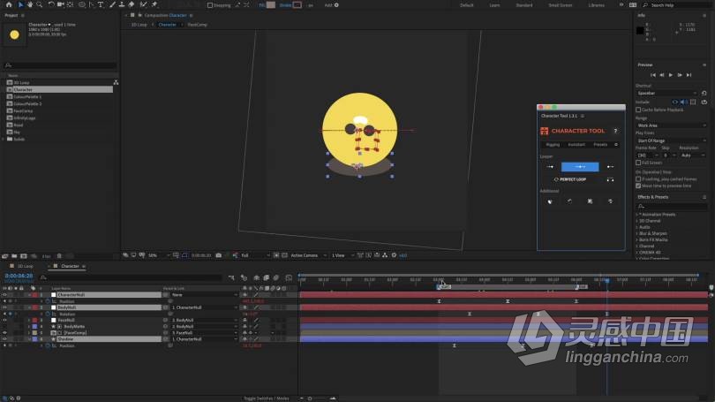Expand the Animation Presets folder

(638, 214)
